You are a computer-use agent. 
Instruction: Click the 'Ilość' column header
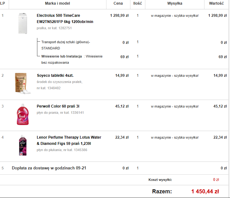[x=138, y=3]
